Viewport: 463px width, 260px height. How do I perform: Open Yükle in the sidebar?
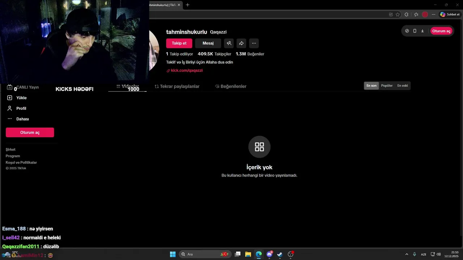(21, 98)
